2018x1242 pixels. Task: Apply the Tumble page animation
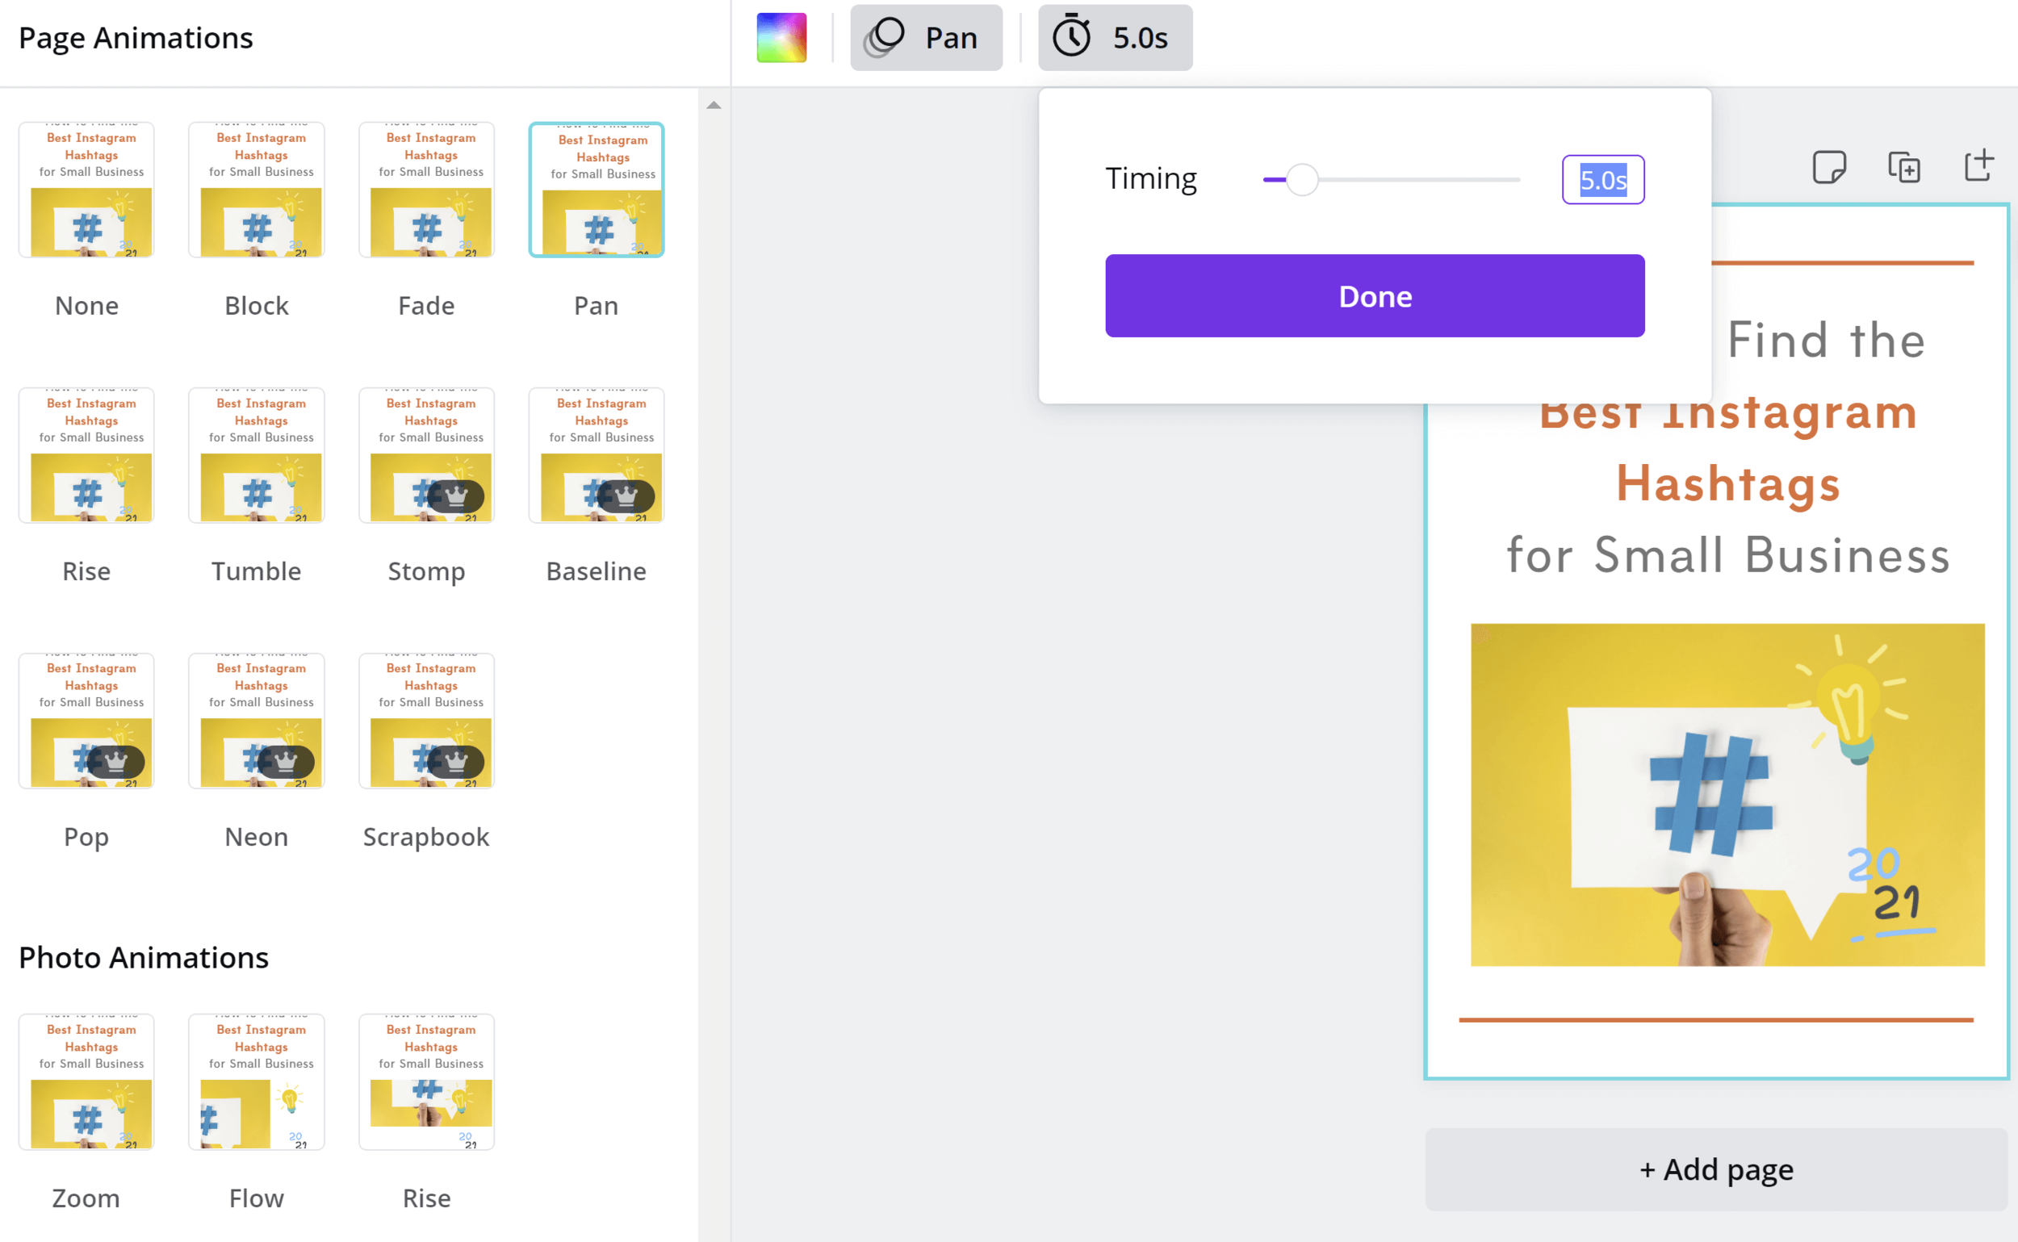pos(257,454)
